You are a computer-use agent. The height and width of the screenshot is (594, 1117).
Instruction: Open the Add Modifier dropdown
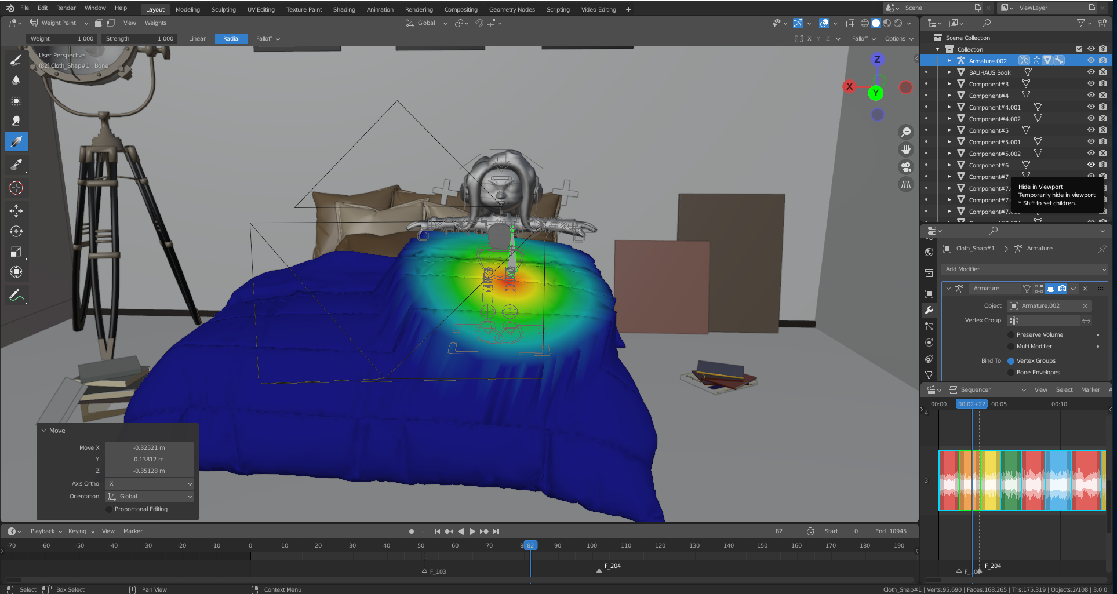click(x=1025, y=269)
